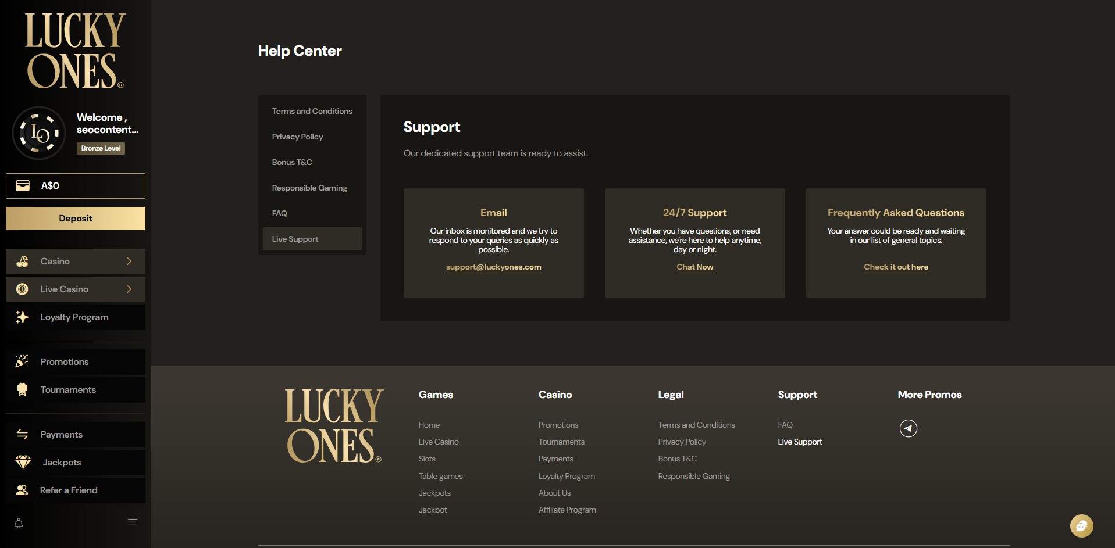Click the Refer a Friend people icon

point(22,490)
